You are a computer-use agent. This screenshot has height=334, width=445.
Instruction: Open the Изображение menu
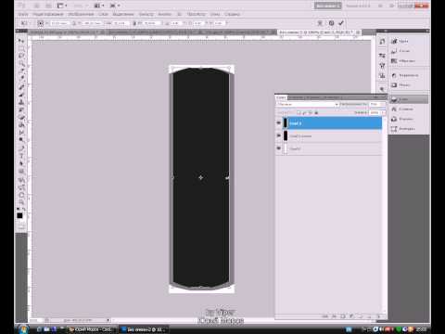point(81,14)
